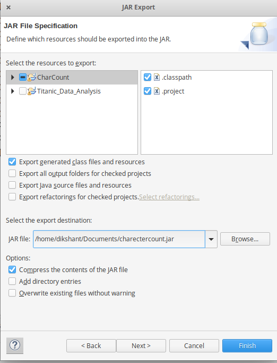Uncheck the .classpath file checkbox

[148, 77]
